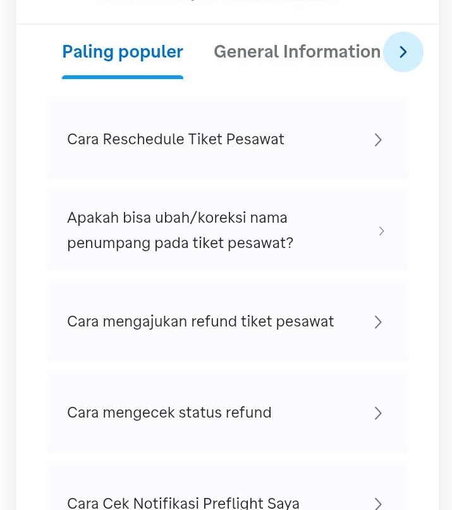Tap chevron beside Cara mengecek status refund
The height and width of the screenshot is (510, 452).
(x=378, y=413)
